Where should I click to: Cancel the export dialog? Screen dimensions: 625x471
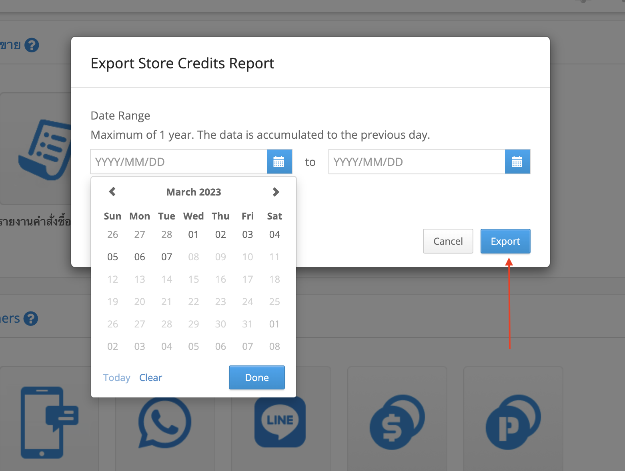click(448, 241)
